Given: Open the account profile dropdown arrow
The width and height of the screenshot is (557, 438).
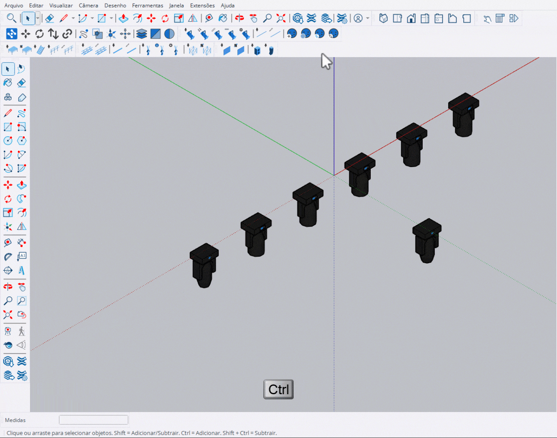Looking at the screenshot, I should tap(368, 18).
